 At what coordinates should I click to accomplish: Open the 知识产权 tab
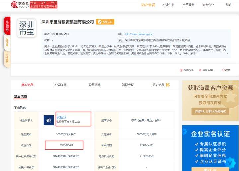pyautogui.click(x=128, y=85)
